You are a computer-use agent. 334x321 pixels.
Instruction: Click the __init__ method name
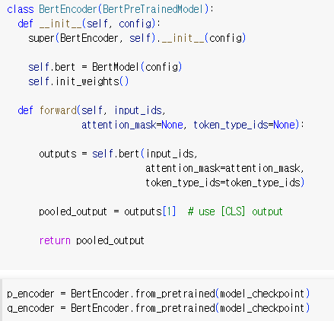pos(60,24)
